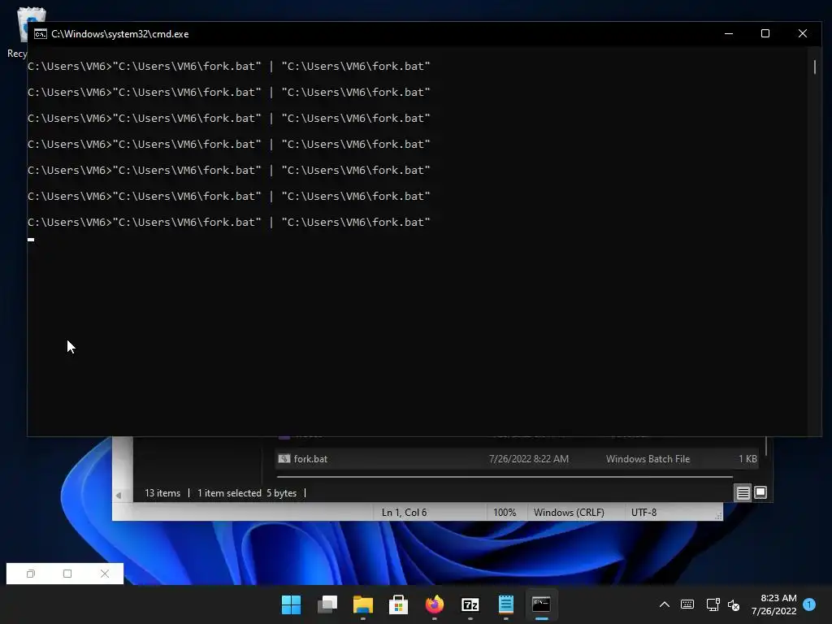Switch Explorer to large thumbnails view
This screenshot has width=832, height=624.
[x=760, y=493]
